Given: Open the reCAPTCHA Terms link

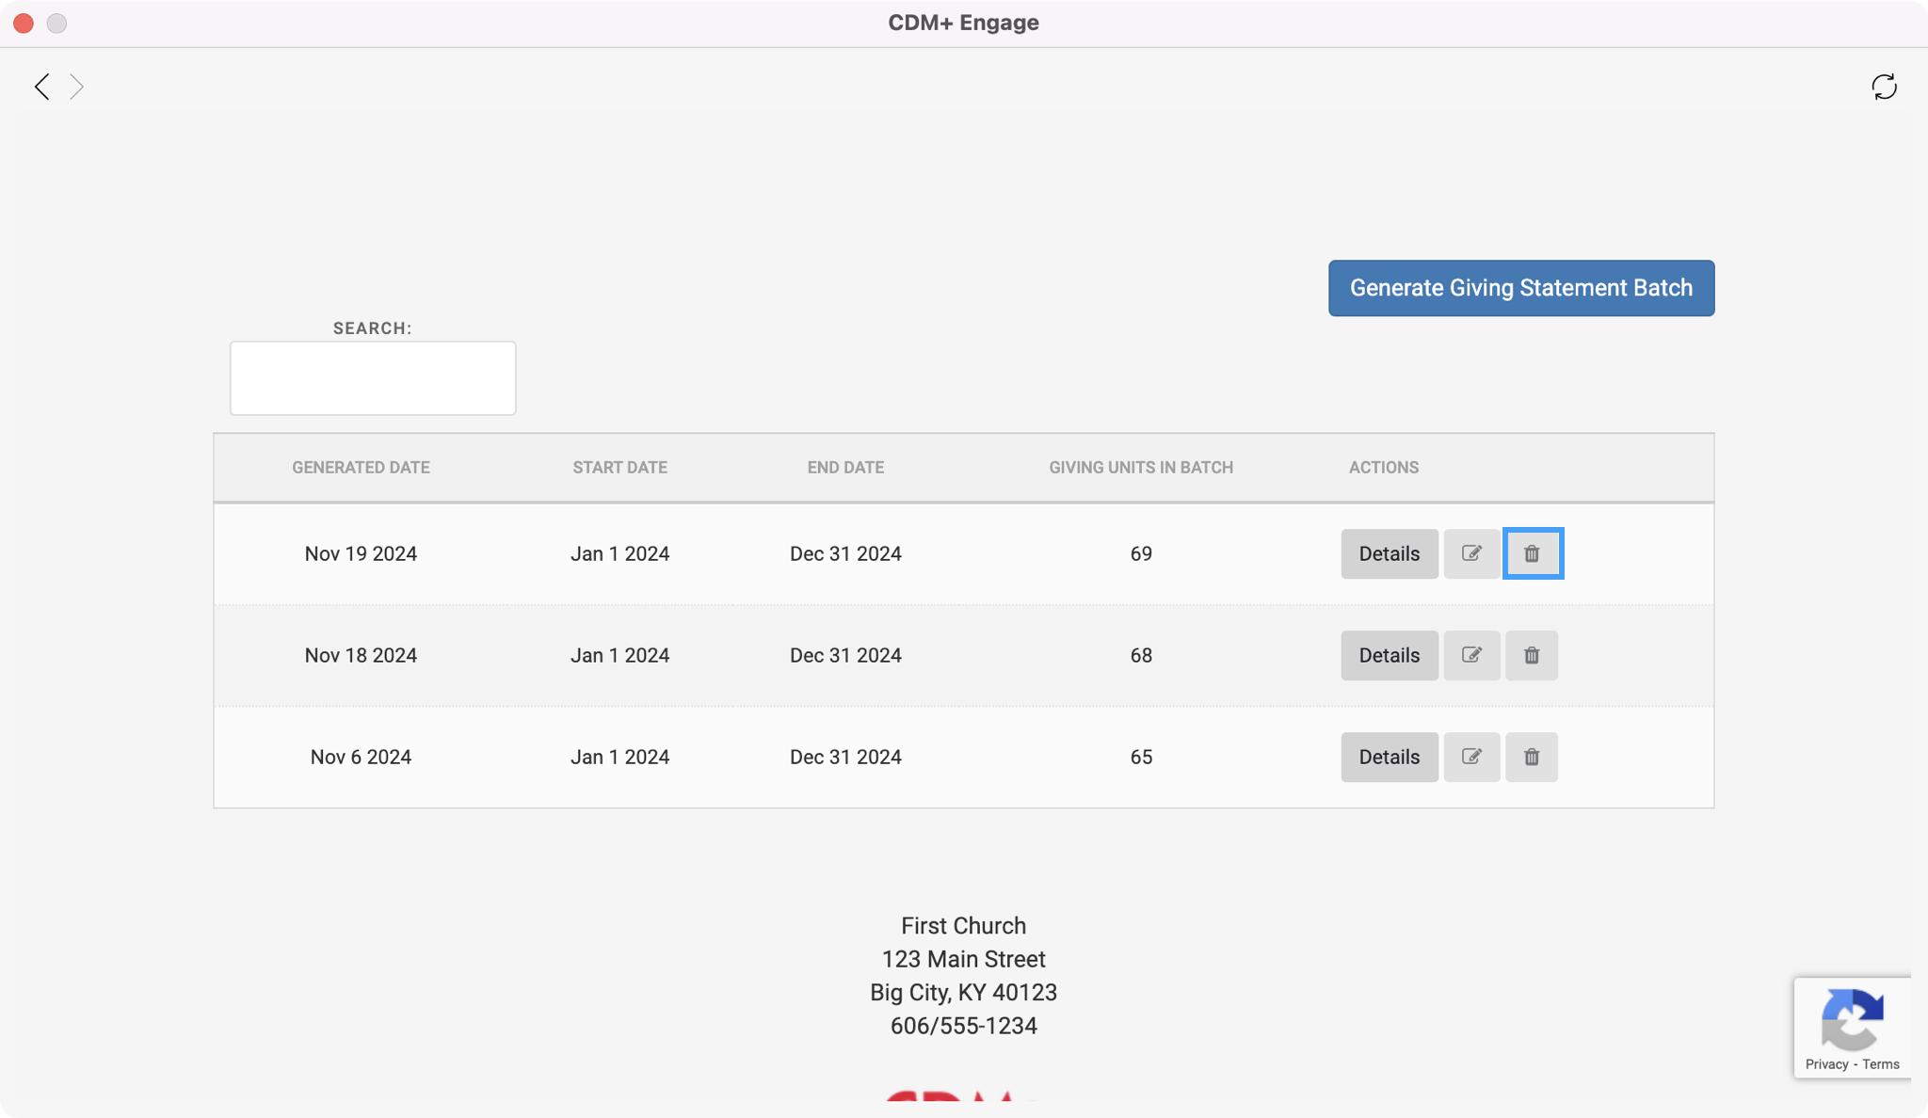Looking at the screenshot, I should point(1881,1064).
